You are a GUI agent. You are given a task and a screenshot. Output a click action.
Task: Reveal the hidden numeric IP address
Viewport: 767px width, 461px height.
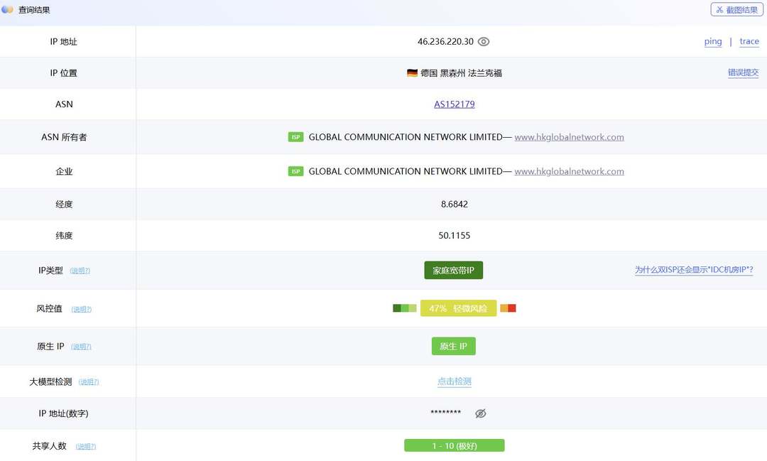[x=480, y=413]
